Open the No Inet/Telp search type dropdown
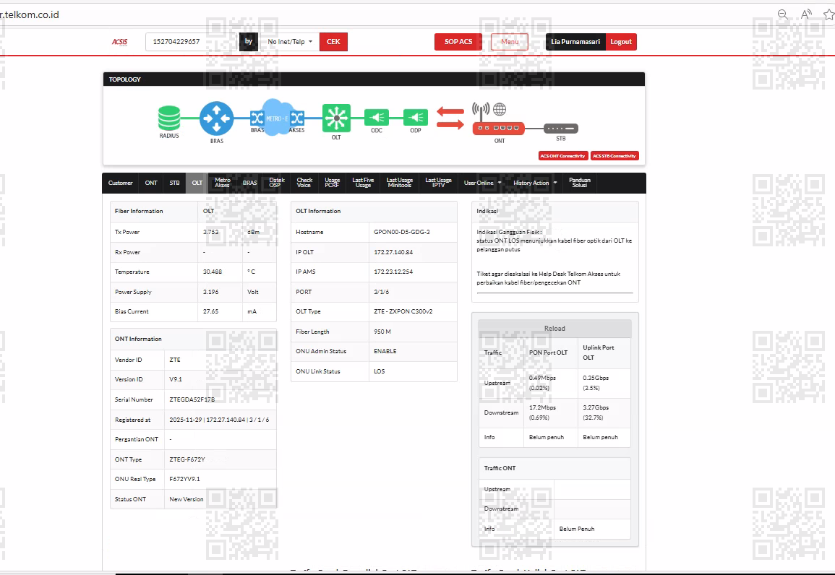Screen dimensions: 835x575 pos(290,41)
